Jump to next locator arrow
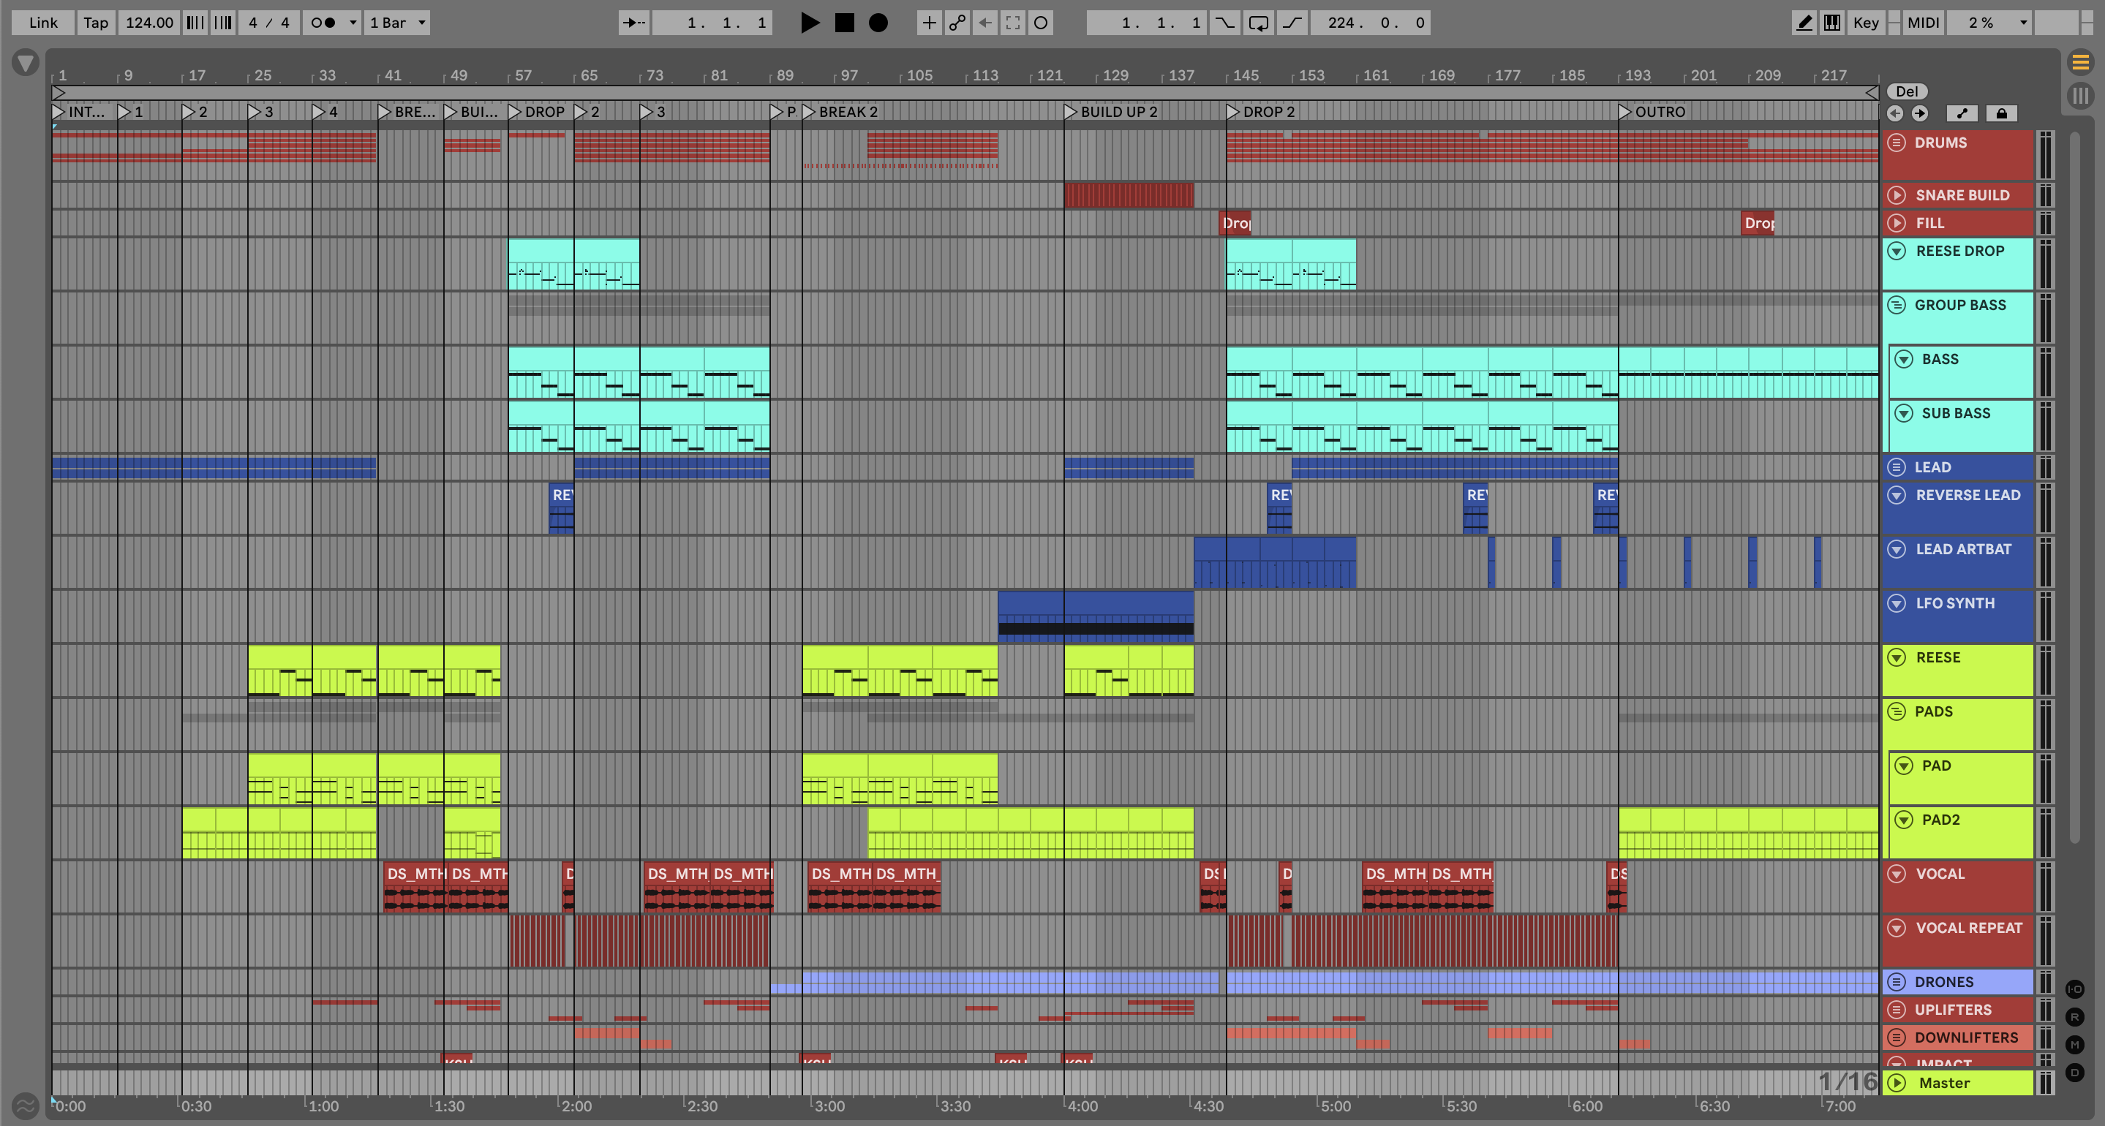Viewport: 2105px width, 1126px height. 1919,113
